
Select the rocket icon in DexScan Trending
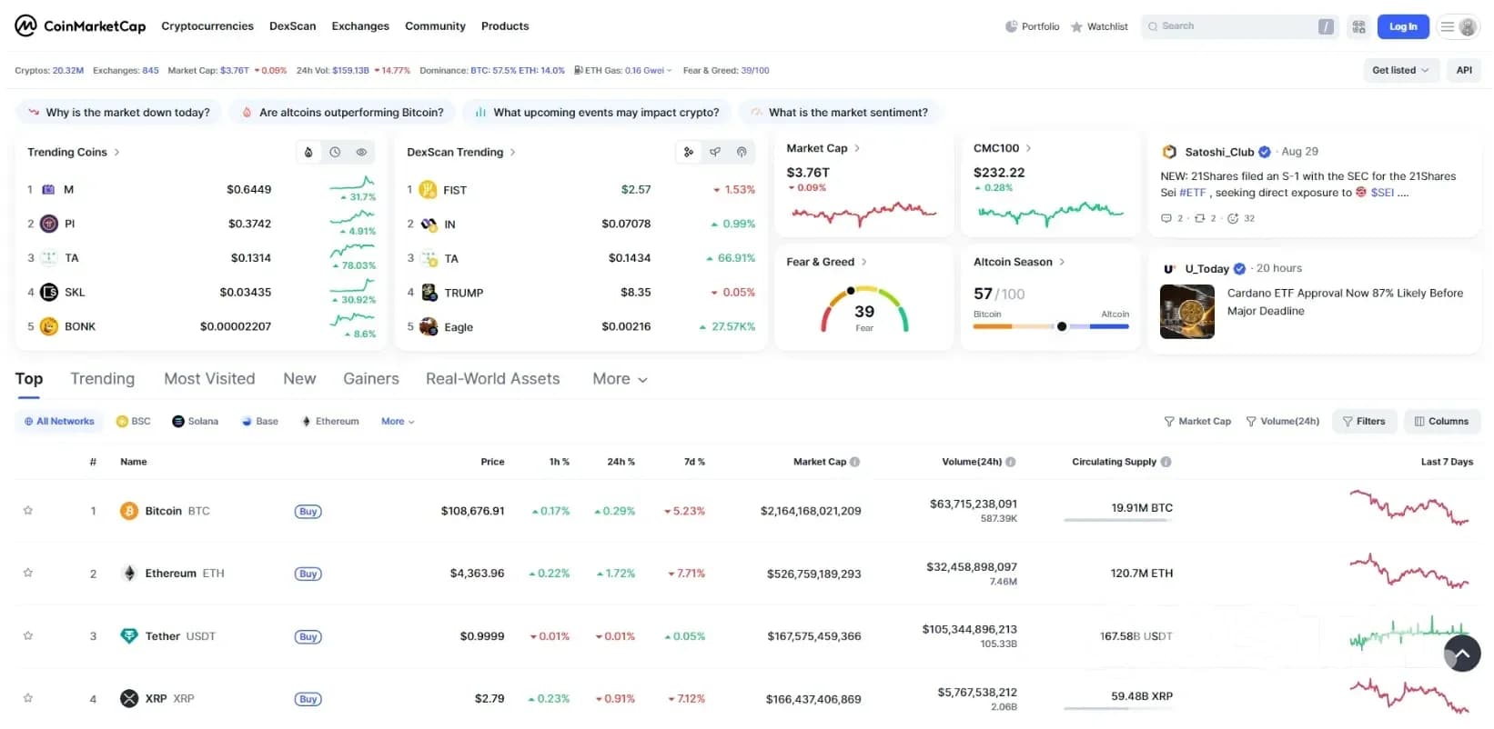point(715,152)
